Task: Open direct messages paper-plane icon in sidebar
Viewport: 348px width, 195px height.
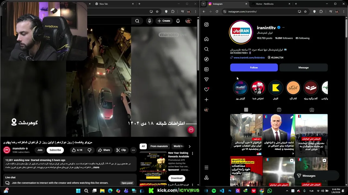Action: point(206,79)
